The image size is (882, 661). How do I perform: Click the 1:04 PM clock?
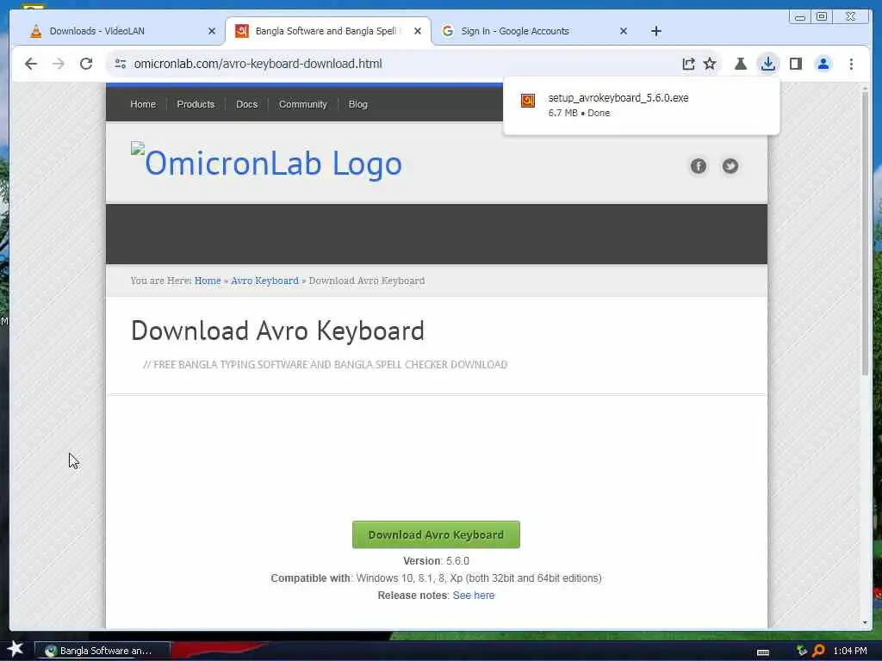(850, 651)
